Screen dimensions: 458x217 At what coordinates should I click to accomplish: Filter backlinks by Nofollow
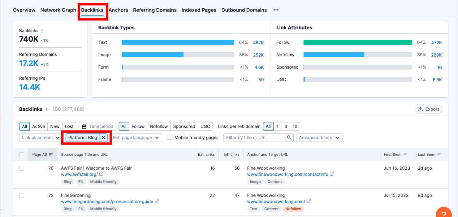coord(158,126)
